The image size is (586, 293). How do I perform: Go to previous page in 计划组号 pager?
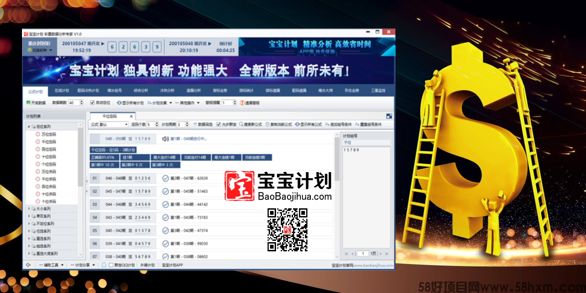[x=353, y=253]
